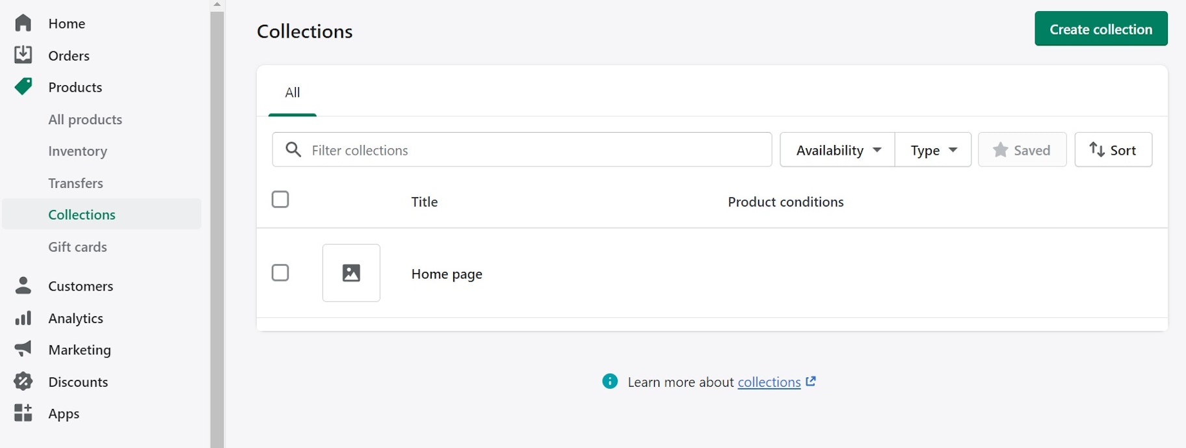1186x448 pixels.
Task: Click the Filter collections search field
Action: [x=533, y=150]
